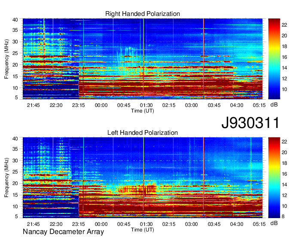Viewport: 292px width, 237px height.
Task: Click the 40 MHz tick on the top plot
Action: coord(15,20)
